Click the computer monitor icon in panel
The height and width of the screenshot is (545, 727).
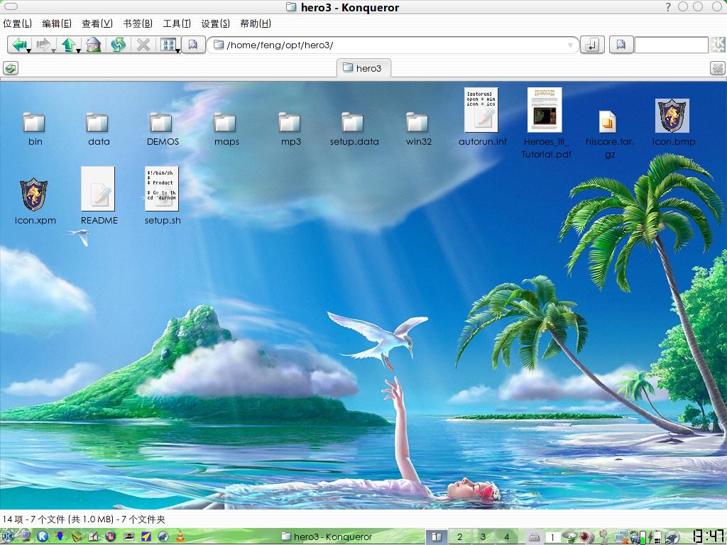point(25,536)
